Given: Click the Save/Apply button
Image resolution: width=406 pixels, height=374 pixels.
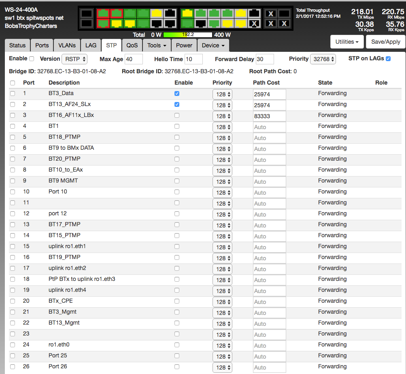Looking at the screenshot, I should click(x=385, y=42).
